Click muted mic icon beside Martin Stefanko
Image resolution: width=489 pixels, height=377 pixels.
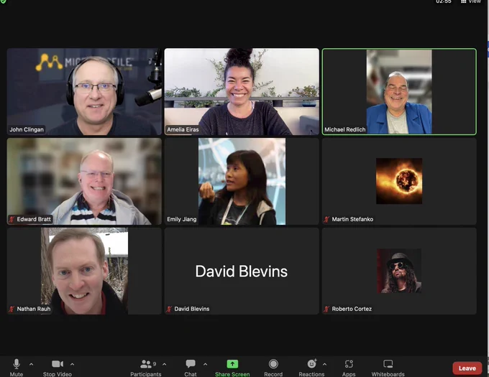pyautogui.click(x=326, y=219)
